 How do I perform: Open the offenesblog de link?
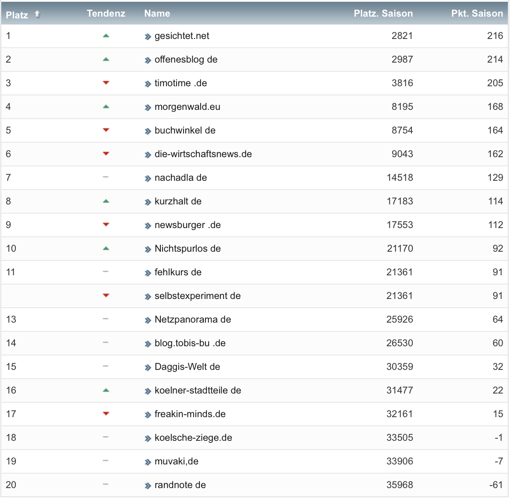[x=186, y=60]
